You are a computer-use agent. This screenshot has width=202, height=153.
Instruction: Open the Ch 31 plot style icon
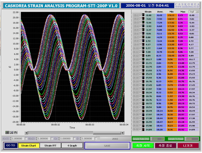(143, 126)
